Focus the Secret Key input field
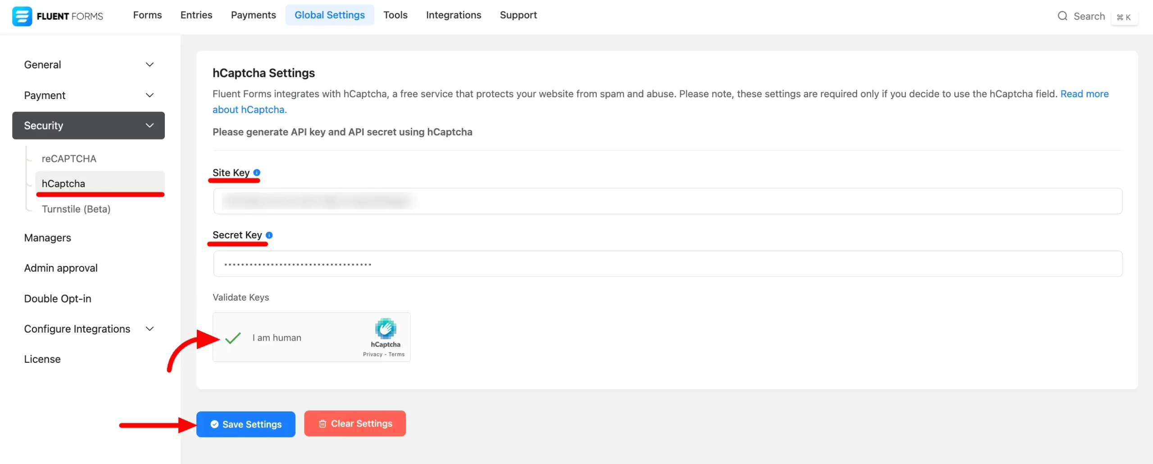This screenshot has height=464, width=1153. pyautogui.click(x=667, y=264)
